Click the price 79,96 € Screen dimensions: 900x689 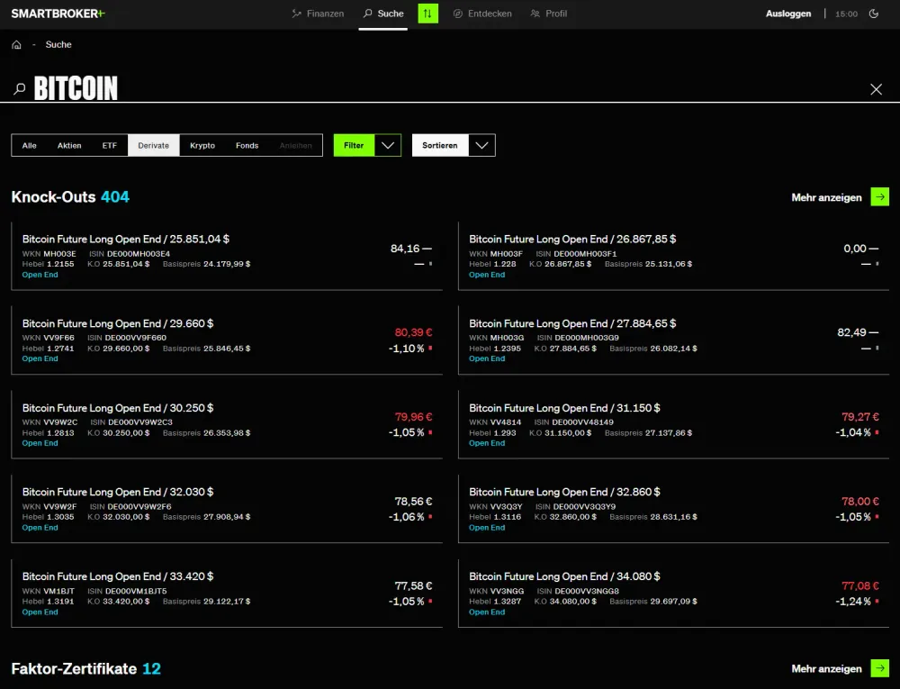coord(413,417)
